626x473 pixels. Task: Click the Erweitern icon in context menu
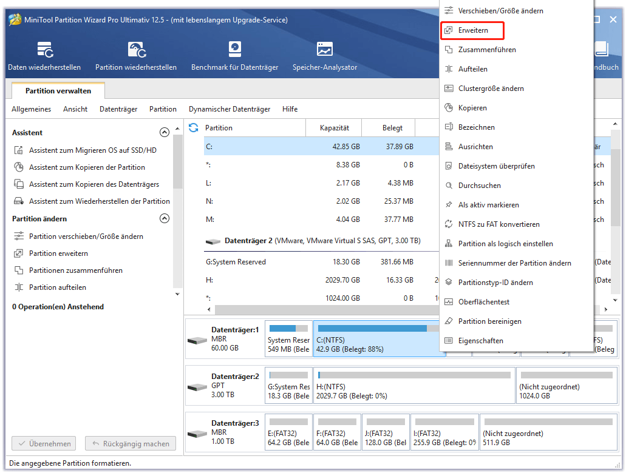click(x=449, y=30)
